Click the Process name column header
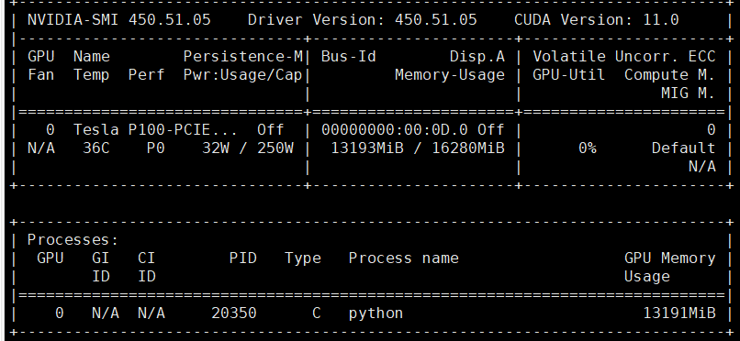This screenshot has width=740, height=341. click(x=403, y=258)
